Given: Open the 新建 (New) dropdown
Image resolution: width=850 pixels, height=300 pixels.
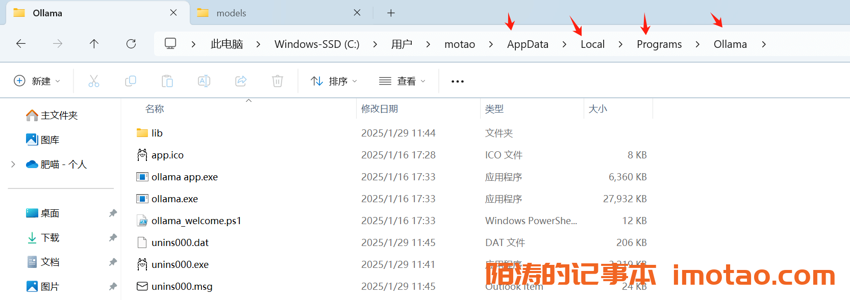Looking at the screenshot, I should 37,81.
